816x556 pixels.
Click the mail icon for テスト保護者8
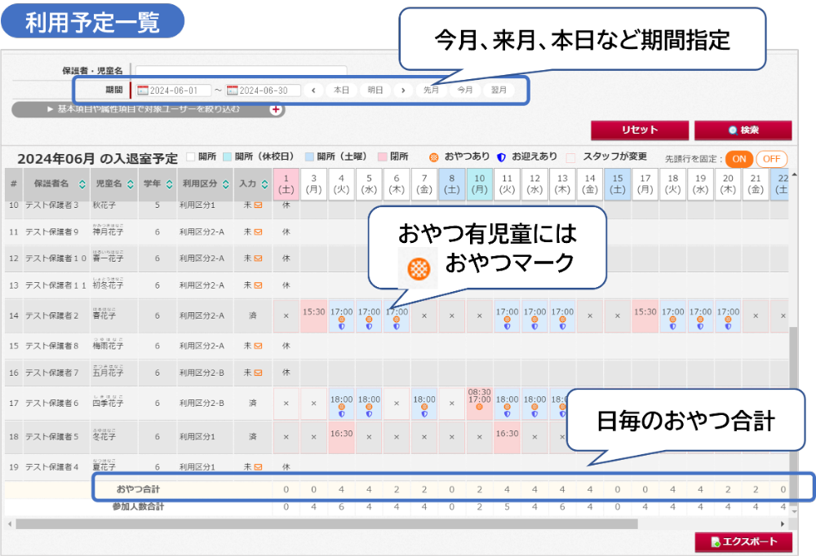coord(258,346)
